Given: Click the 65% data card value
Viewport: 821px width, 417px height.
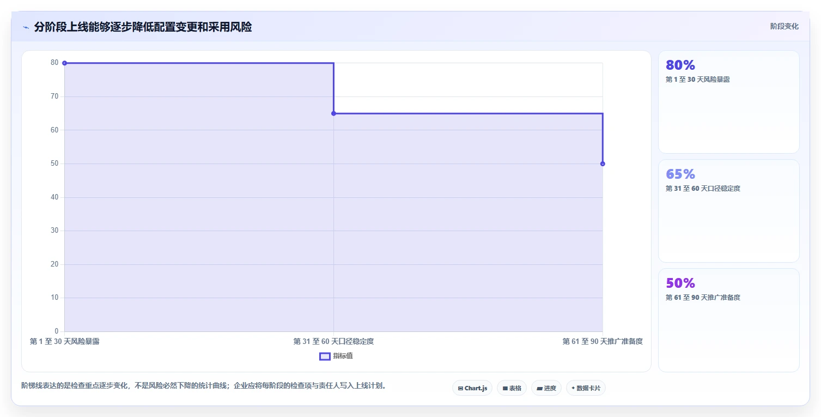Looking at the screenshot, I should (680, 174).
